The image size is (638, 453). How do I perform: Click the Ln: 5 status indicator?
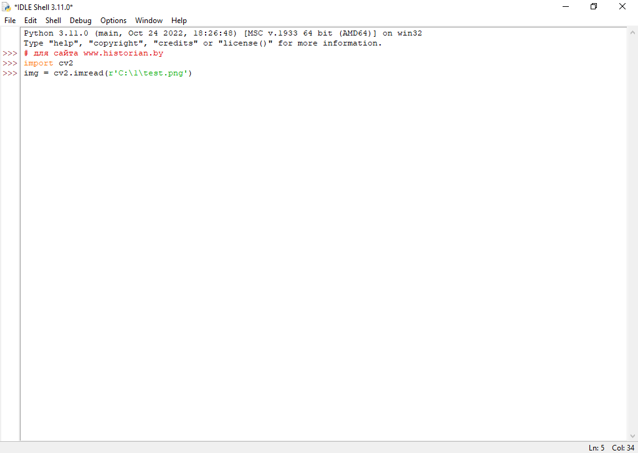tap(596, 448)
